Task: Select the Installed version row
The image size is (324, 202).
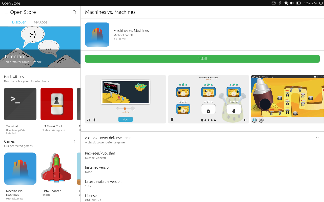Action: pos(202,169)
